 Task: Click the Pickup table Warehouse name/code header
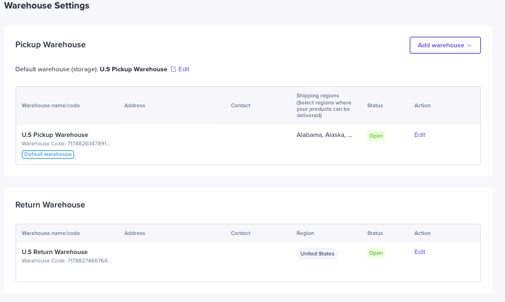tap(51, 105)
